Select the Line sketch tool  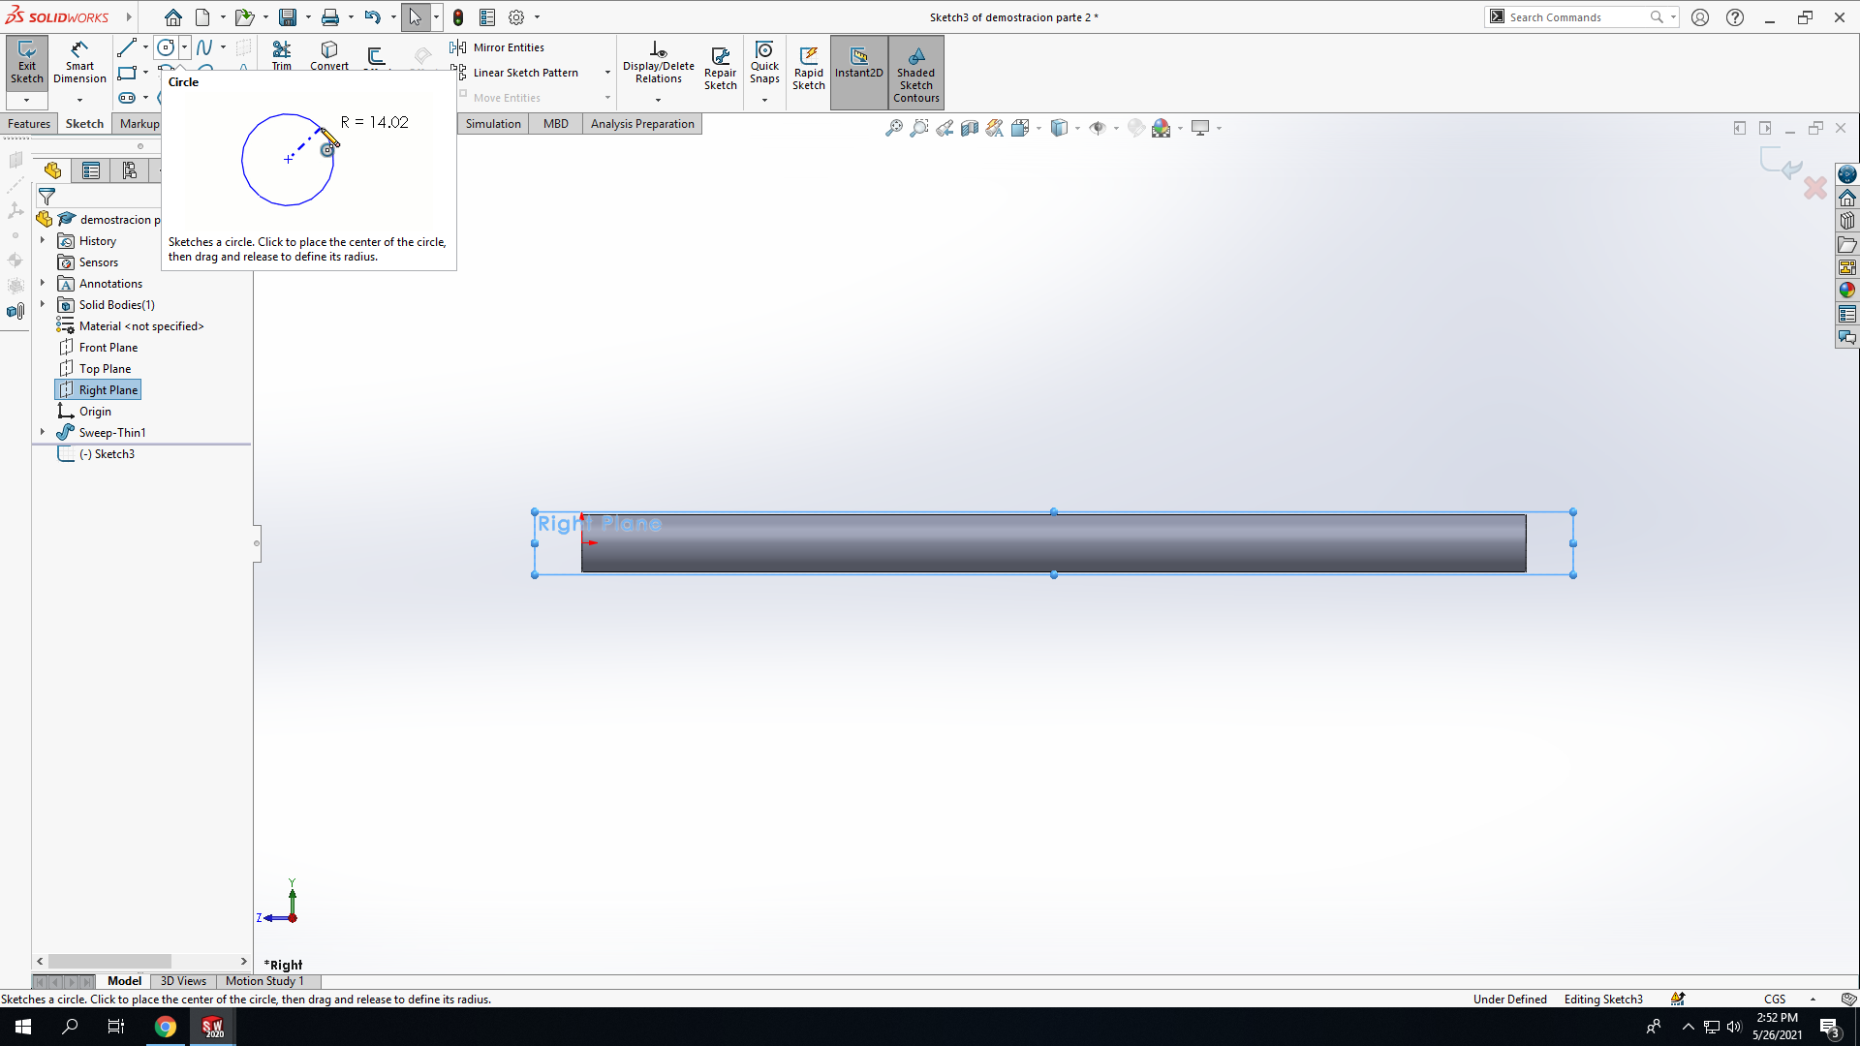tap(126, 46)
